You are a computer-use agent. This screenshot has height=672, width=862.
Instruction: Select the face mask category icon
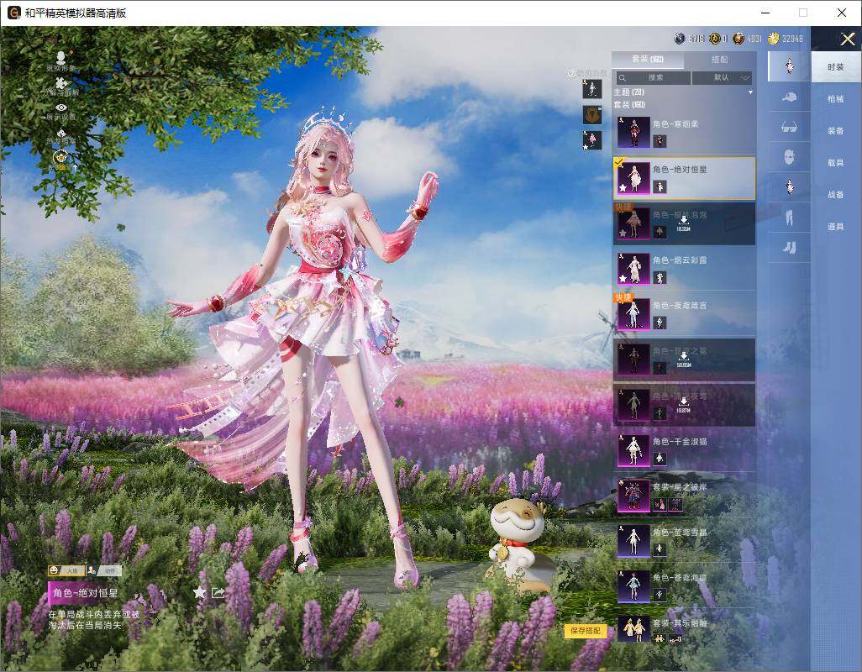(x=789, y=158)
